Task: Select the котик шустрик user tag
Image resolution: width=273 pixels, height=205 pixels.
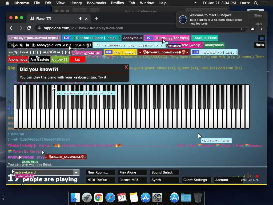Action: [34, 38]
